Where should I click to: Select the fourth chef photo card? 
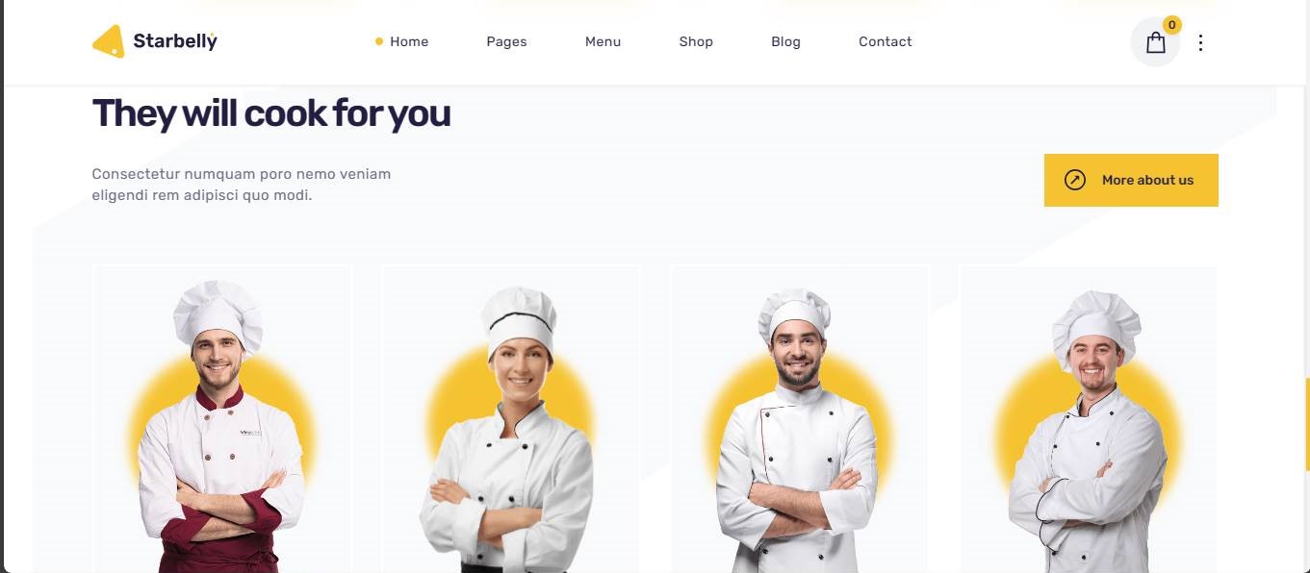[x=1089, y=419]
